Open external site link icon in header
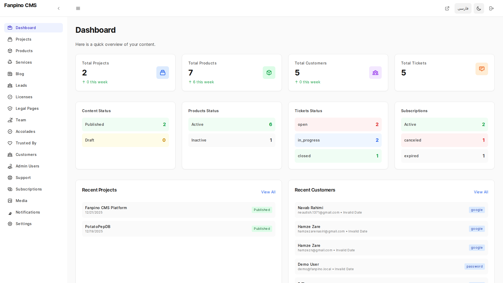 click(x=447, y=8)
